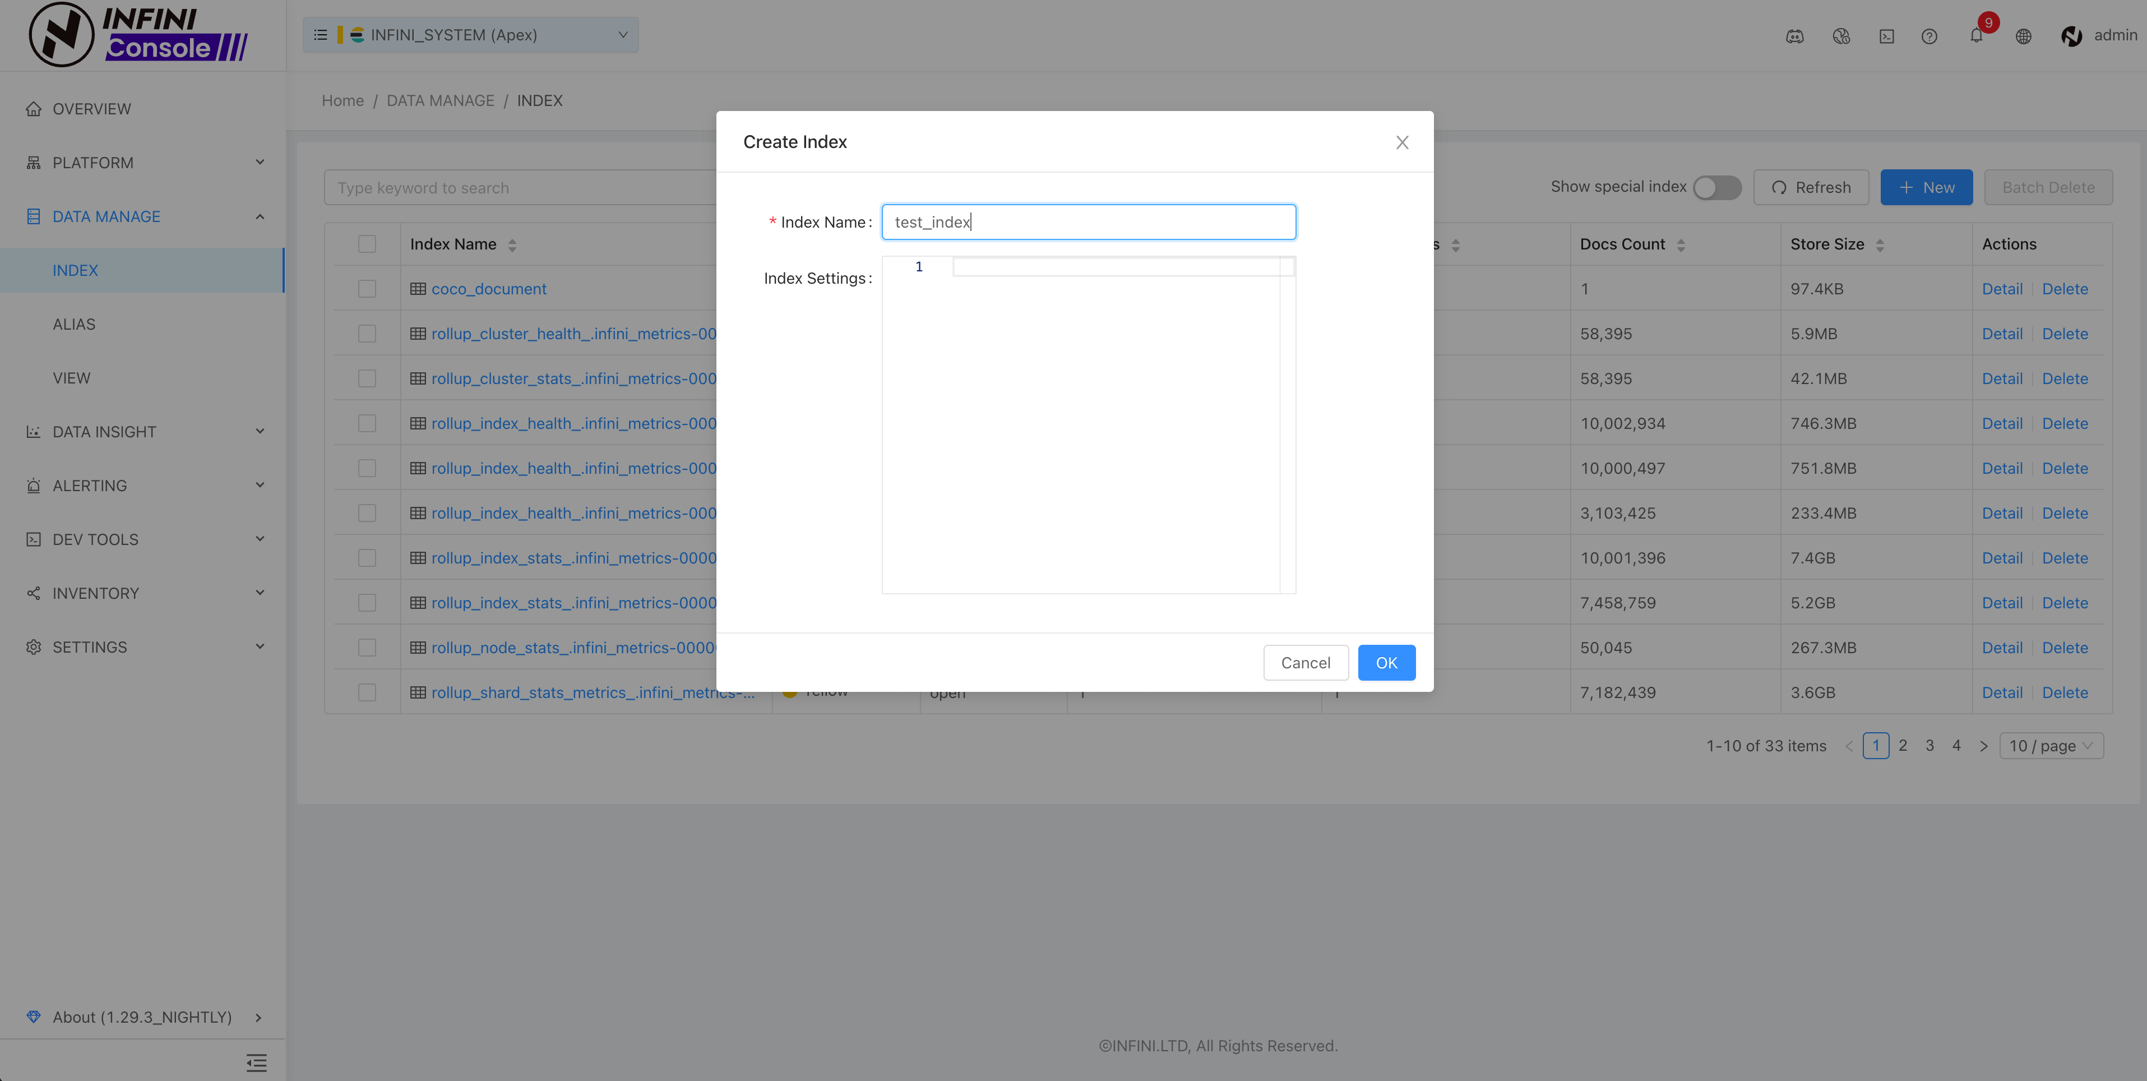Open the OVERVIEW menu item

(x=92, y=109)
